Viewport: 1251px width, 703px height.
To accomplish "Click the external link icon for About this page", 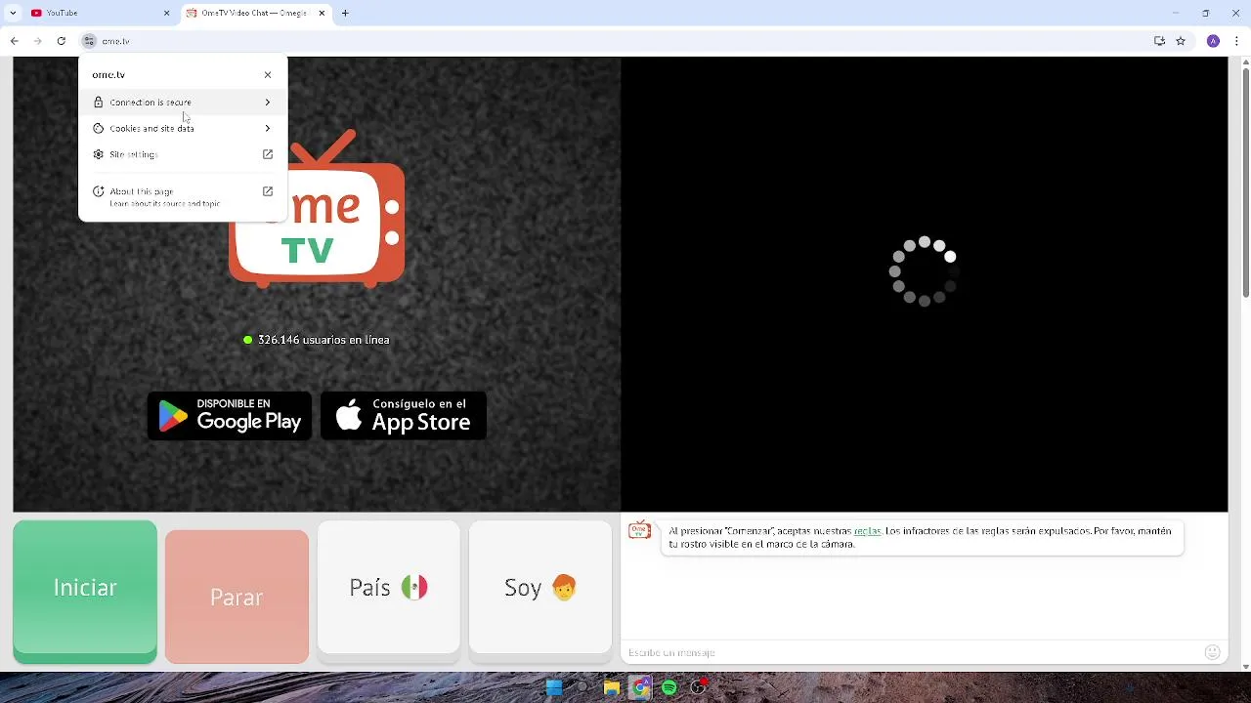I will pos(268,191).
